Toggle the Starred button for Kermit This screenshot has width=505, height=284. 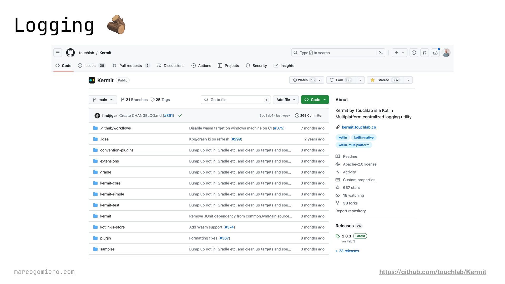tap(385, 80)
